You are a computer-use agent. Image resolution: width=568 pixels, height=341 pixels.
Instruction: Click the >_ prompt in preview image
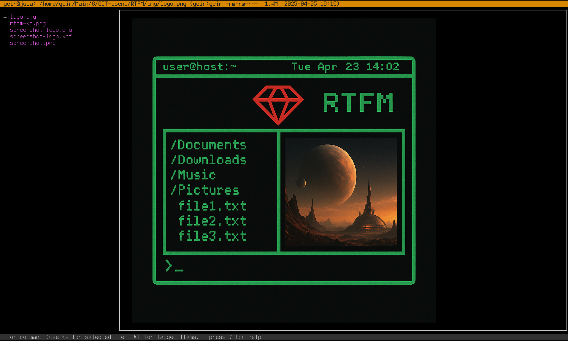[174, 266]
